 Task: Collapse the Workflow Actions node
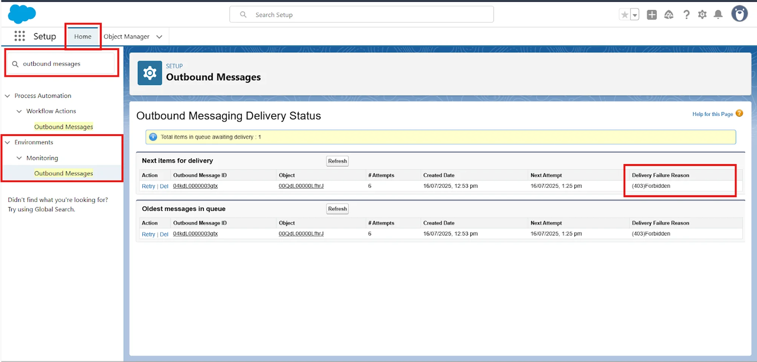pos(19,111)
